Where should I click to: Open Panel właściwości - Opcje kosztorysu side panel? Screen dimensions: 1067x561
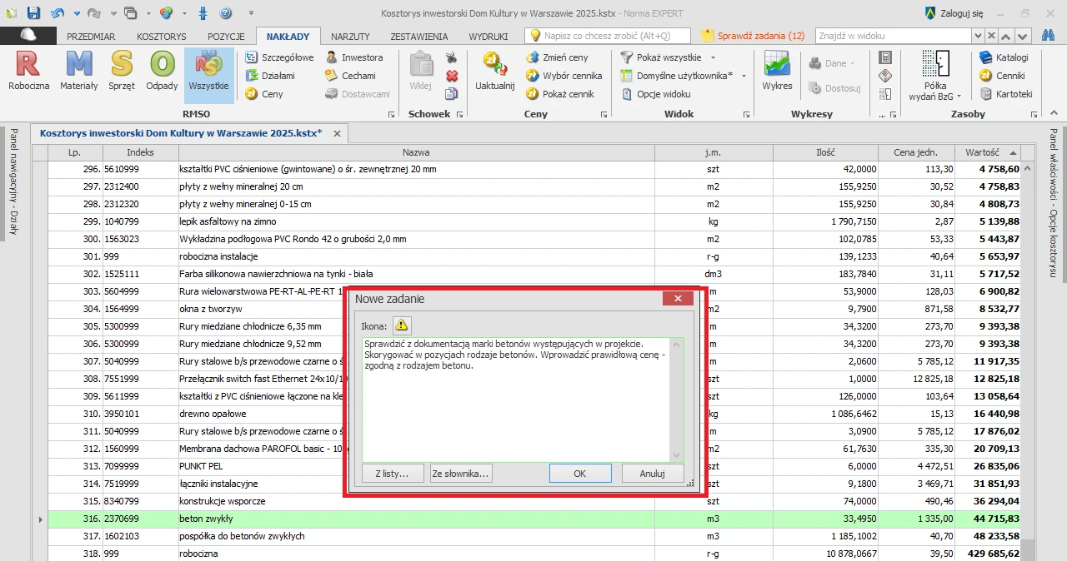point(1053,203)
